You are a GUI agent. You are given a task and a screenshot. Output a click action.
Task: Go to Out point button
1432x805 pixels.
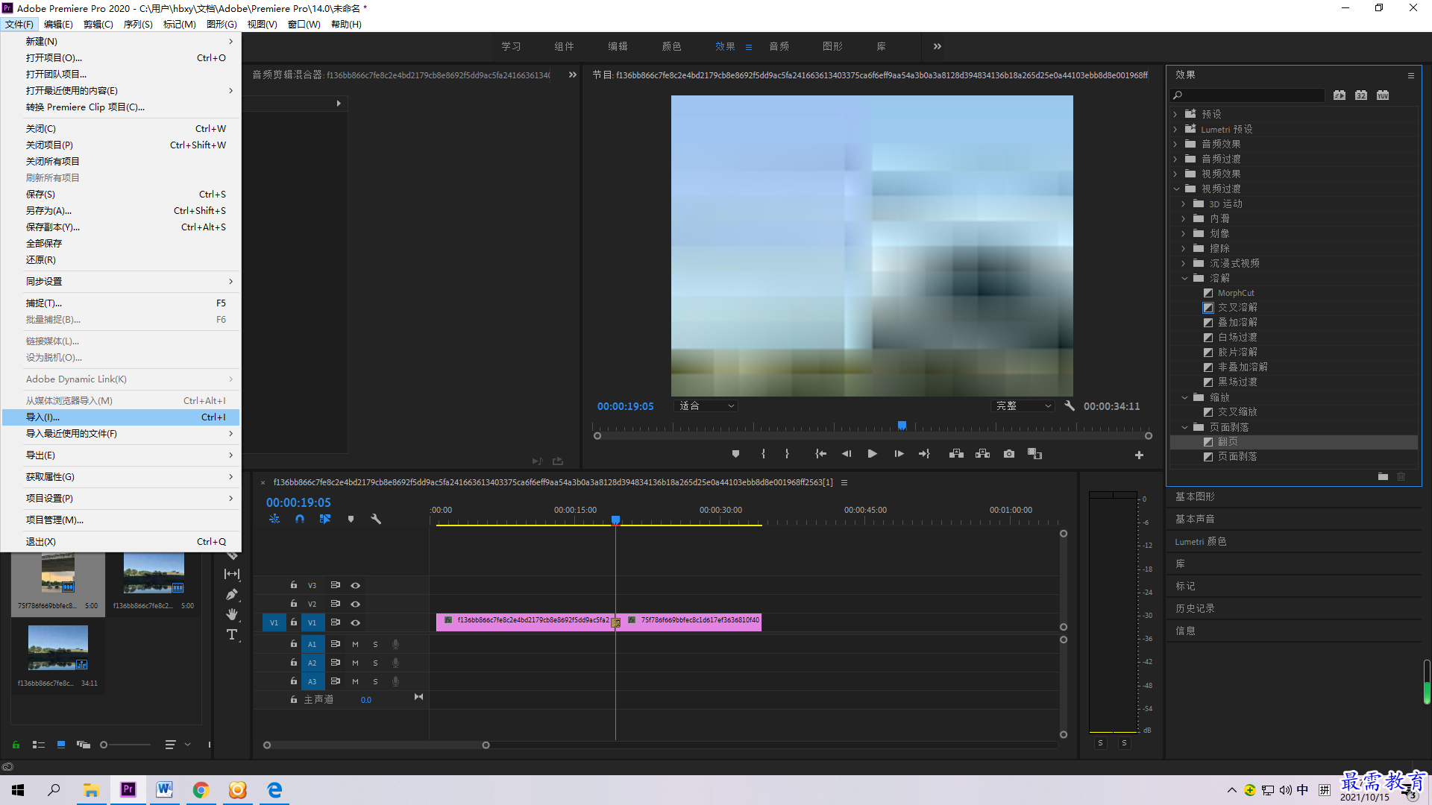tap(925, 454)
